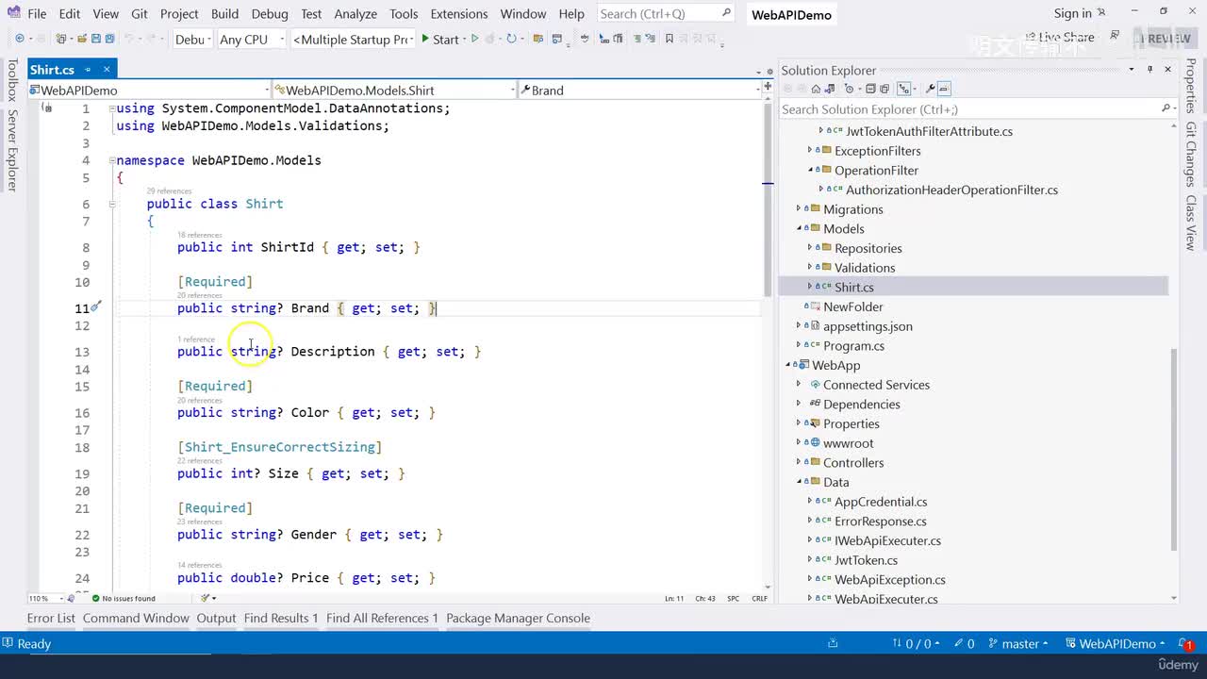Click the Sign in link
The width and height of the screenshot is (1207, 679).
point(1072,13)
